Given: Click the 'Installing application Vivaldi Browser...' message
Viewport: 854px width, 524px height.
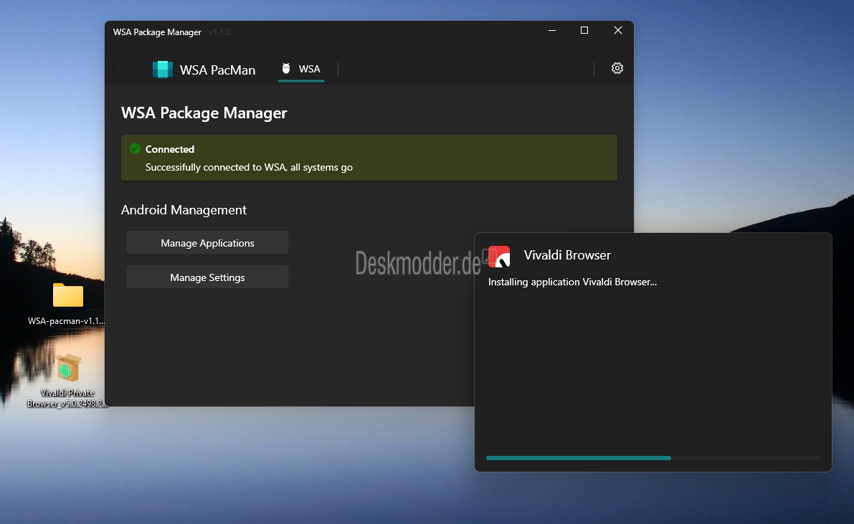Looking at the screenshot, I should coord(572,282).
